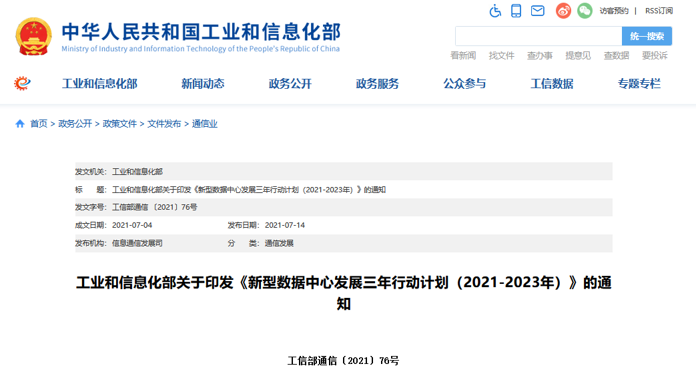
Task: Select 提意见 search option
Action: tap(578, 55)
